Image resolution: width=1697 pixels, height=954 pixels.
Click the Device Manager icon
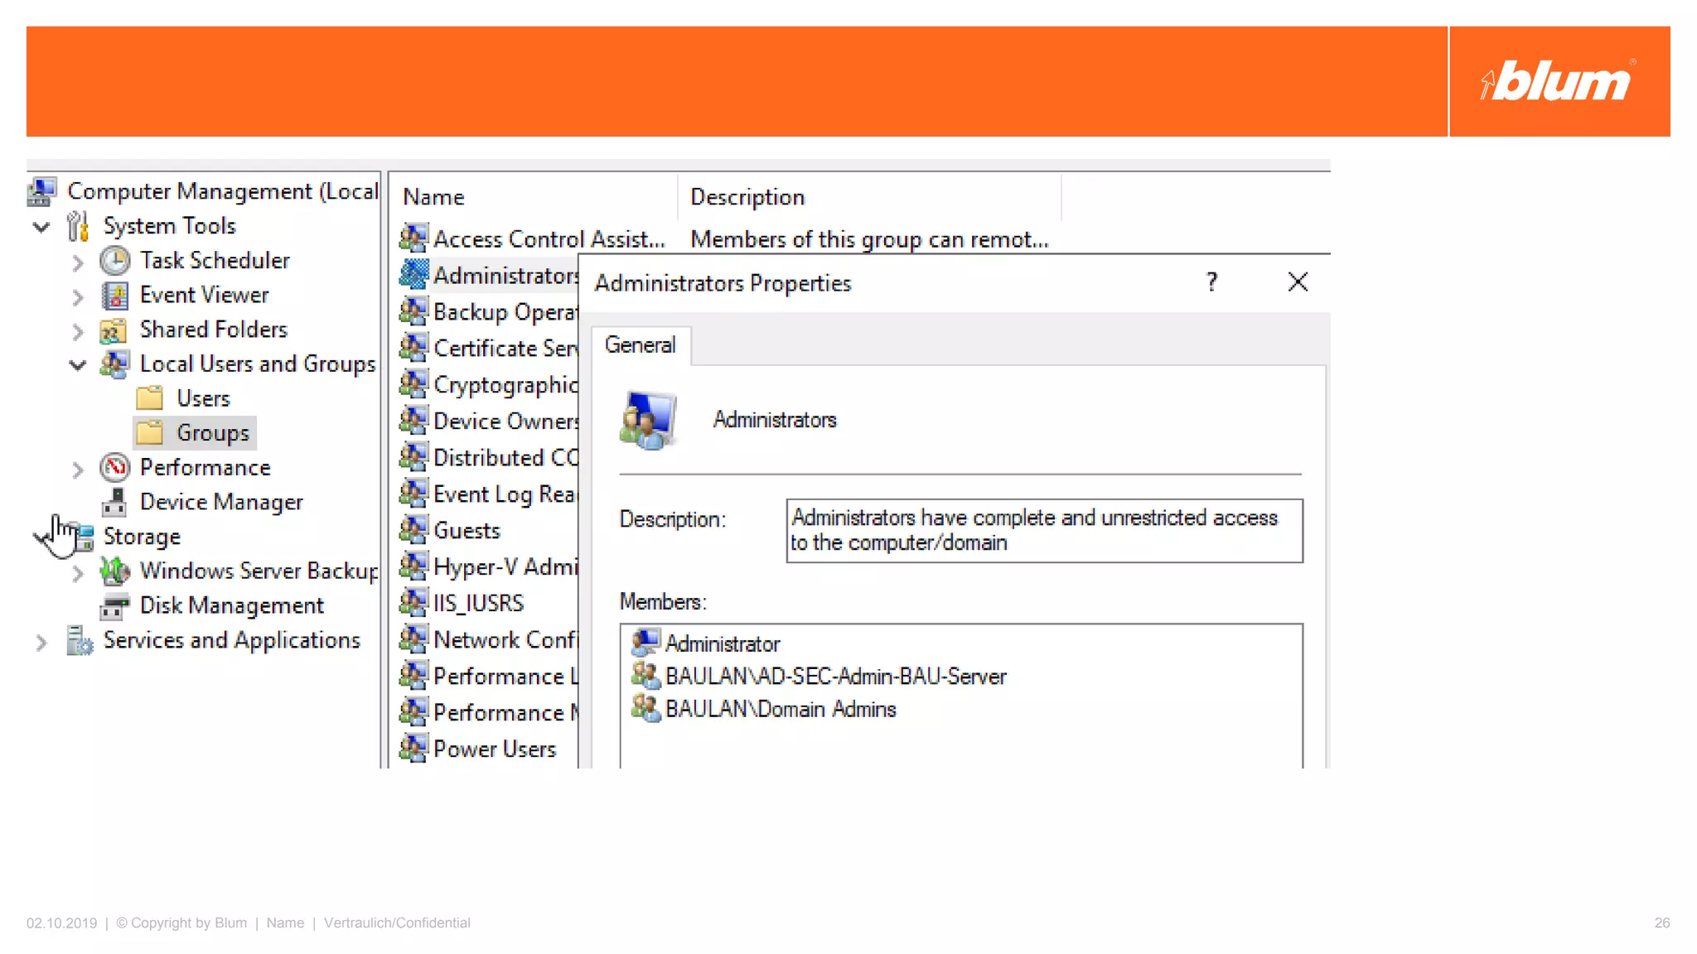coord(114,503)
